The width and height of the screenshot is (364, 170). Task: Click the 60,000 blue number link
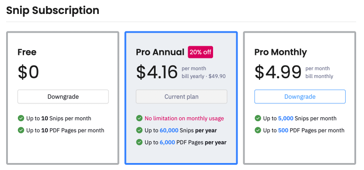[169, 130]
